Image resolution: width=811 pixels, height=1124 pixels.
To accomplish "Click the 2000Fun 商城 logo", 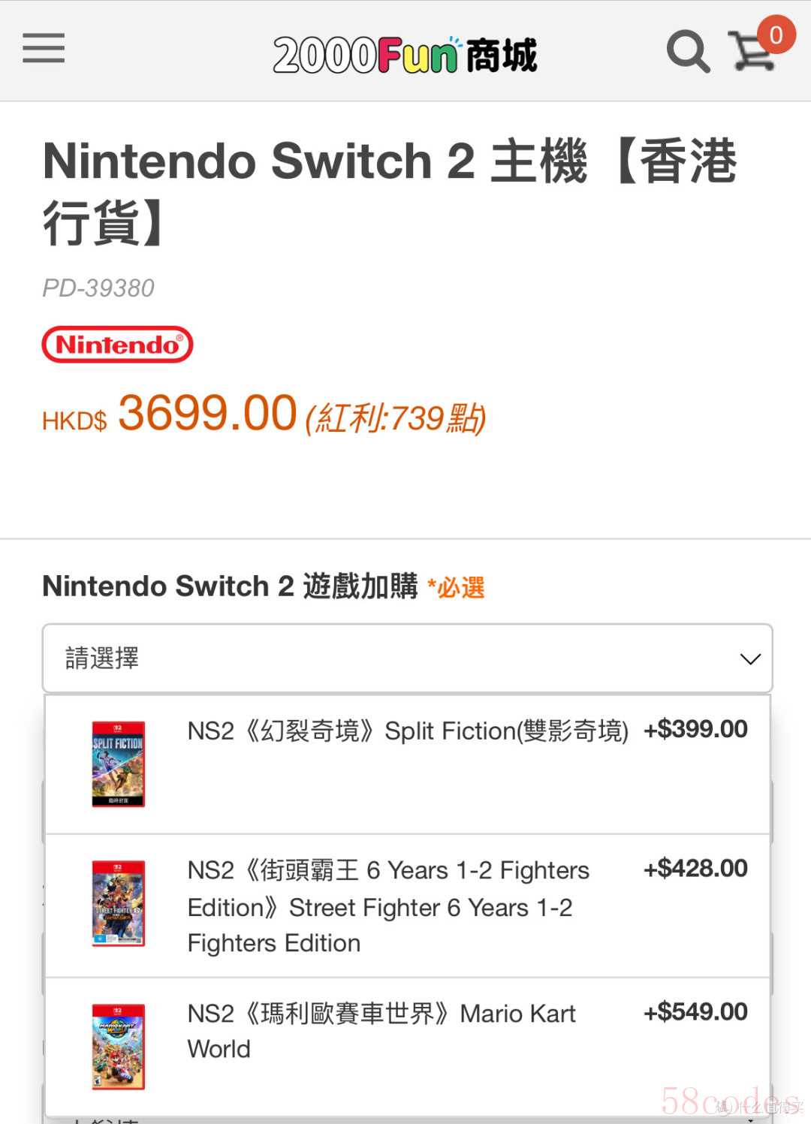I will click(405, 55).
